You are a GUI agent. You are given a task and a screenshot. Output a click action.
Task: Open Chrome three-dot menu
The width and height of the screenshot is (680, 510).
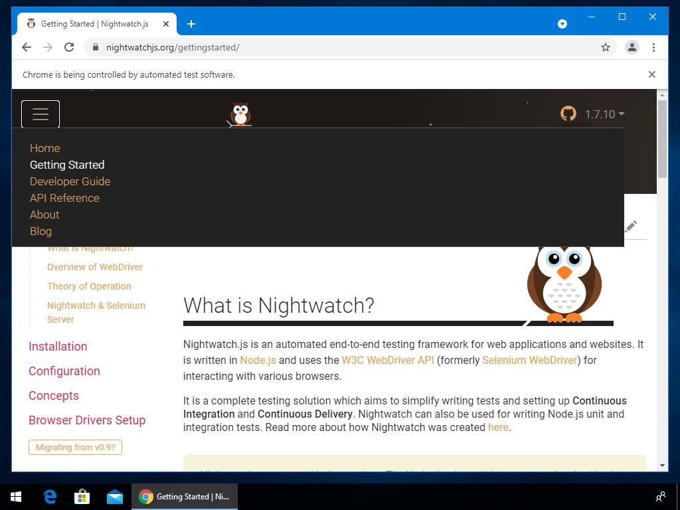coord(653,47)
